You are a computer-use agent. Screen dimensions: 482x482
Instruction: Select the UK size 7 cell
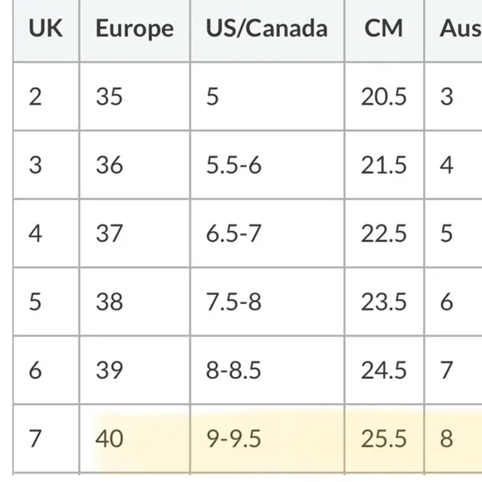click(46, 439)
